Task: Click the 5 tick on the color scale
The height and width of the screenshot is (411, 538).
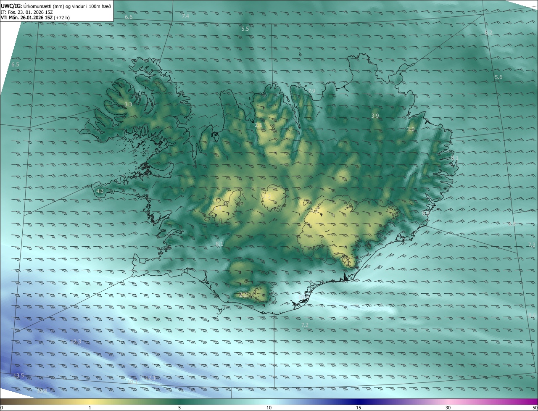Action: point(179,408)
